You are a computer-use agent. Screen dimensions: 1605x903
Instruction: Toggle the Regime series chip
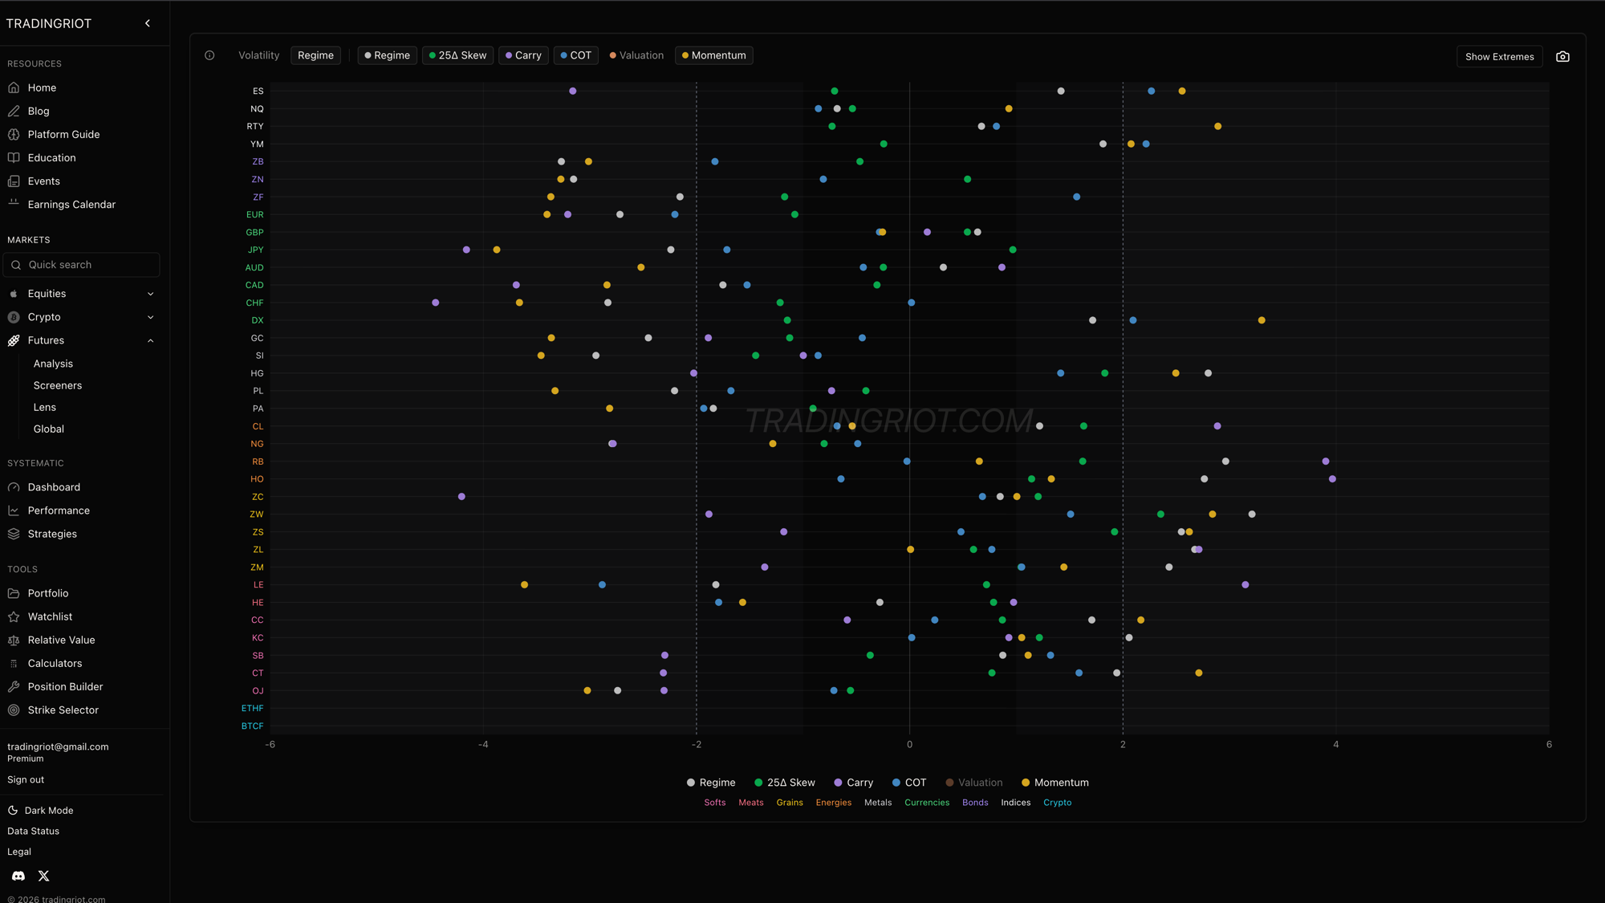(x=387, y=55)
